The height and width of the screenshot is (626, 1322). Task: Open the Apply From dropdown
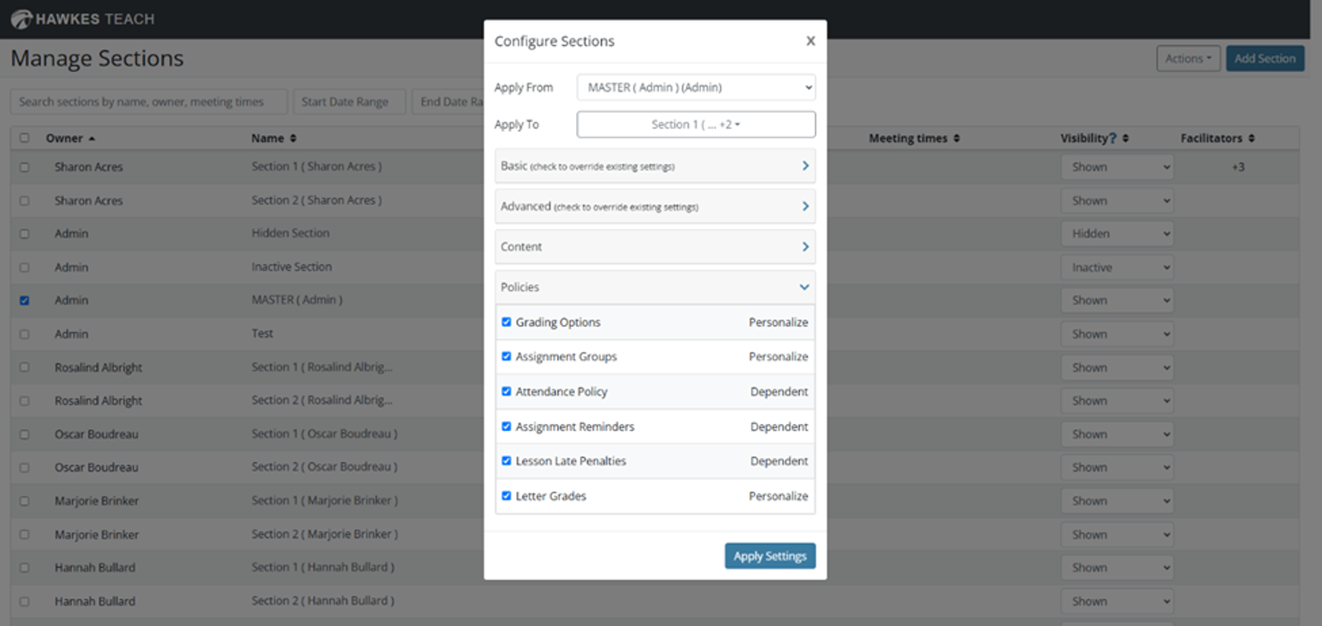click(696, 87)
